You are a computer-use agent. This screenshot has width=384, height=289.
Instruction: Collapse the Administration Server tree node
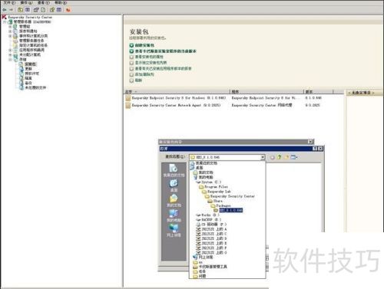(5, 22)
